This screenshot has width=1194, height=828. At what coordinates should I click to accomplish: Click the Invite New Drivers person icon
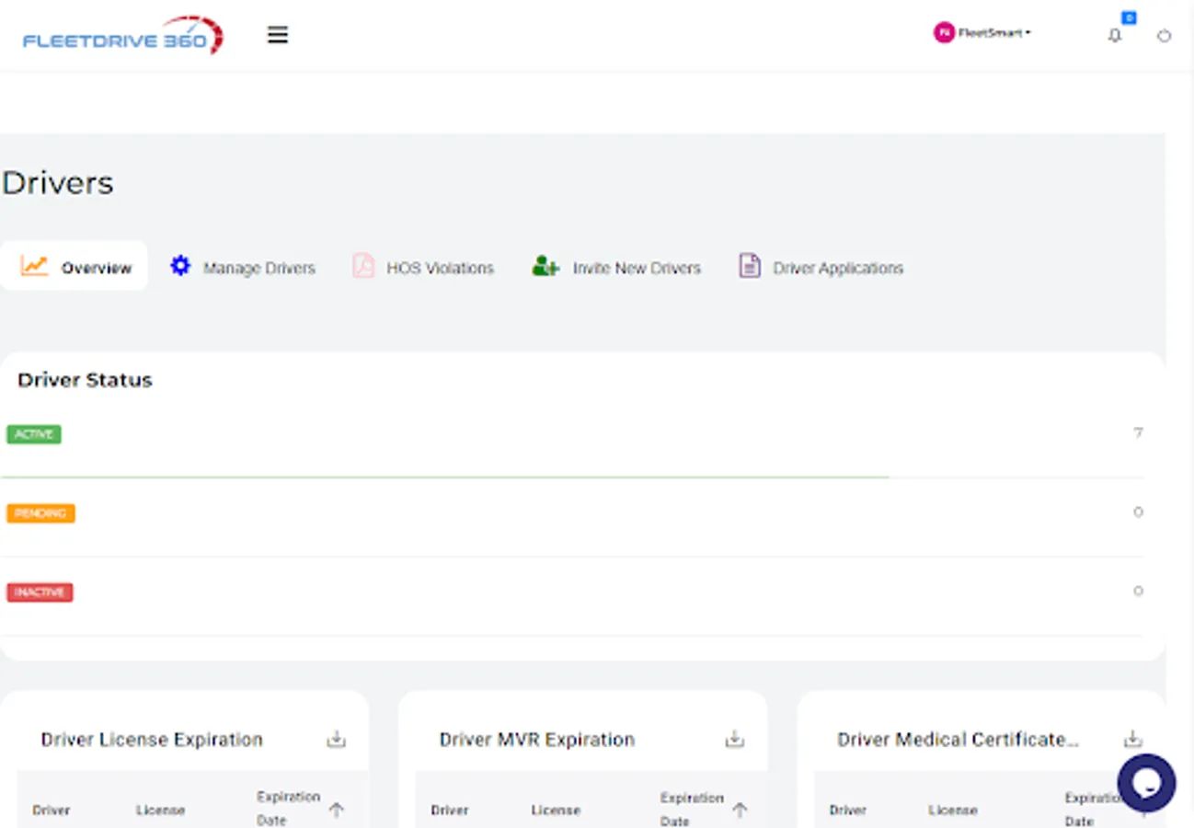click(x=545, y=267)
